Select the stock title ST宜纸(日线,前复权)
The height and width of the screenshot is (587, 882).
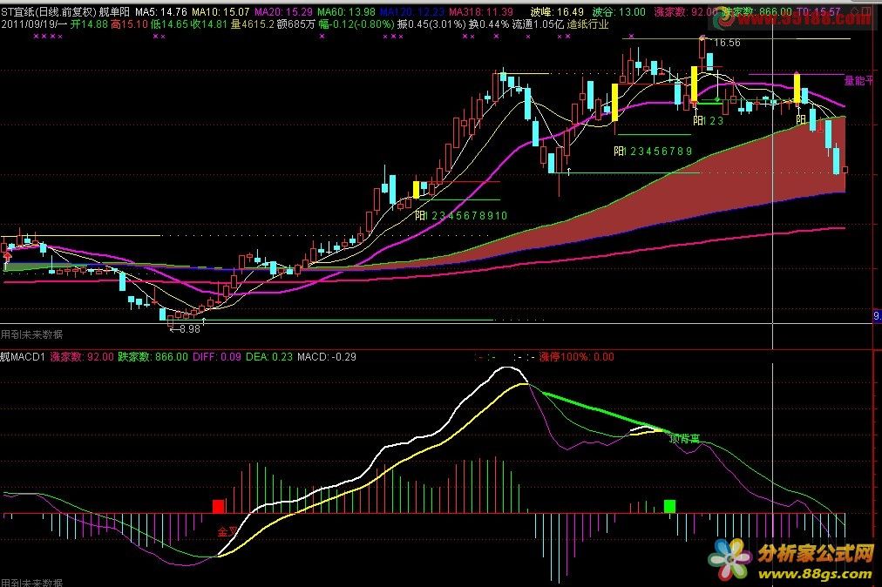[49, 12]
